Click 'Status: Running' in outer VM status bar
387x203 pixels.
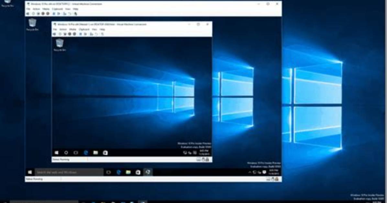34,179
